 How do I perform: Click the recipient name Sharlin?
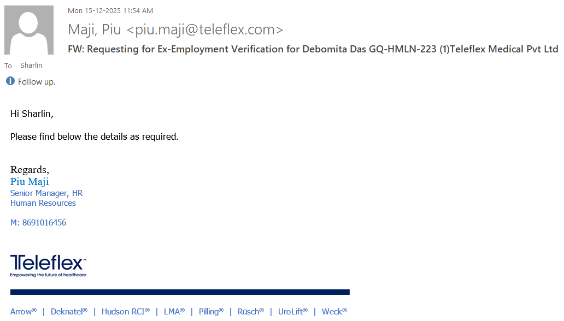tap(31, 66)
